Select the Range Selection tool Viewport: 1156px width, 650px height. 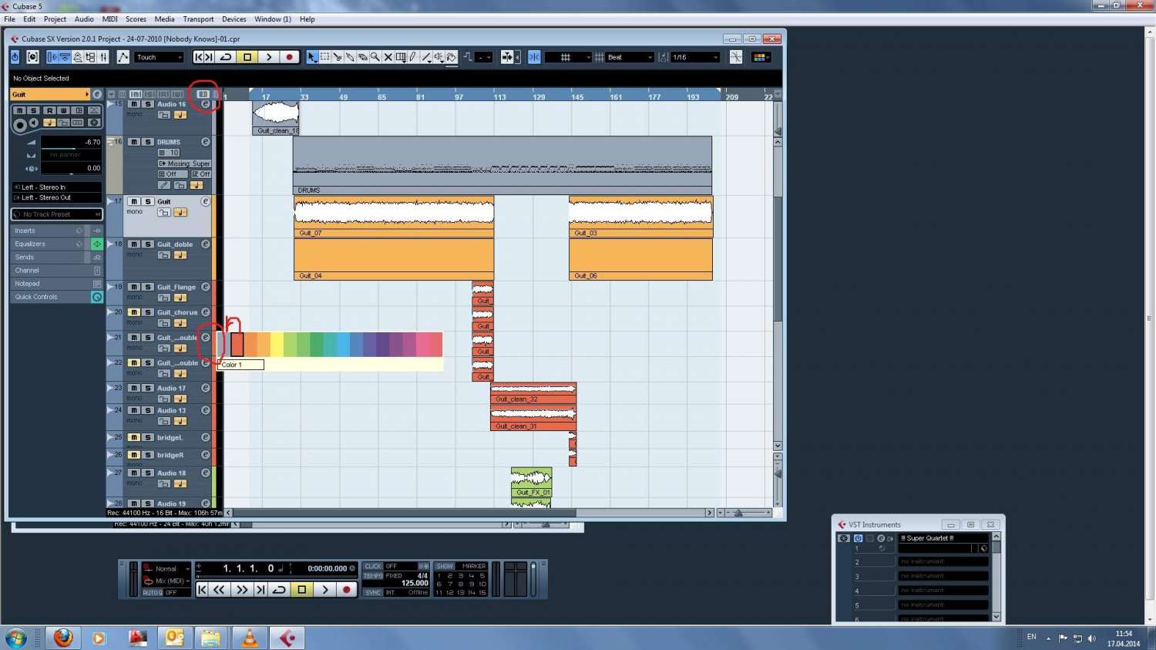click(x=324, y=57)
